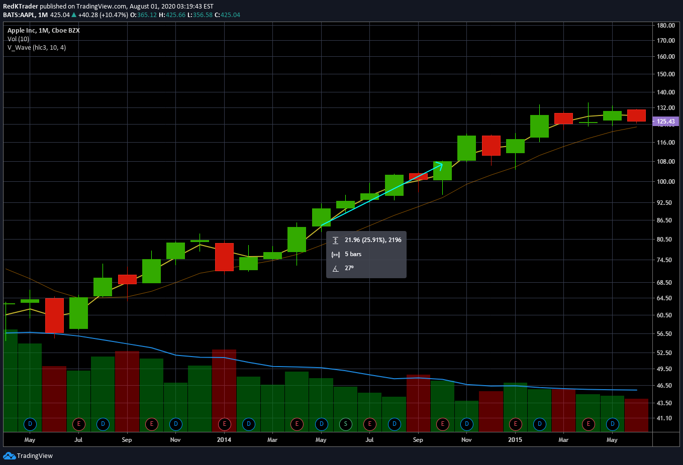
Task: Open the dividend marker for August 2014
Action: coord(395,424)
